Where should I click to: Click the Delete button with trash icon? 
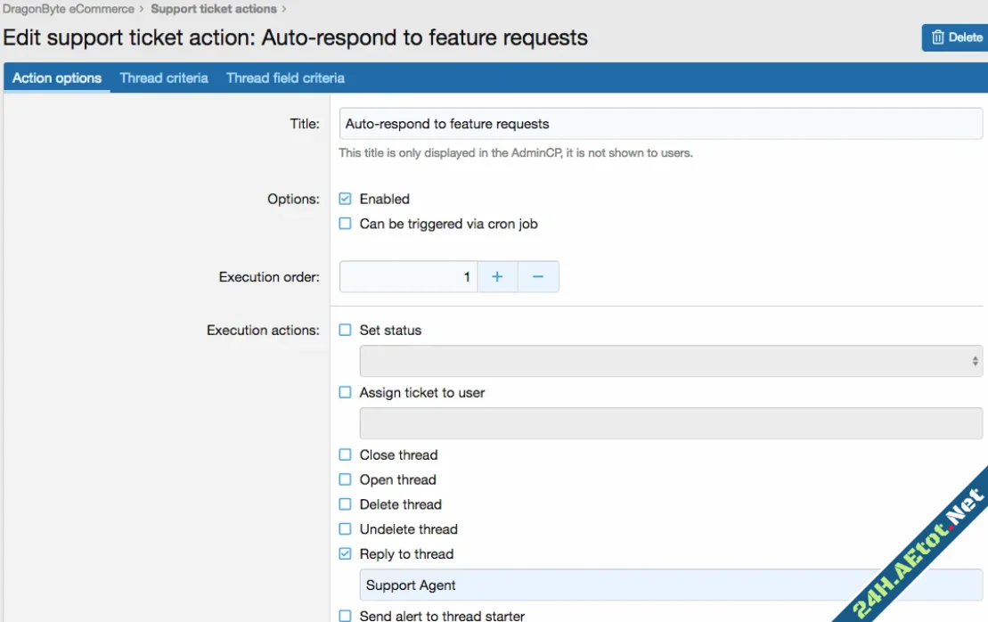click(956, 37)
